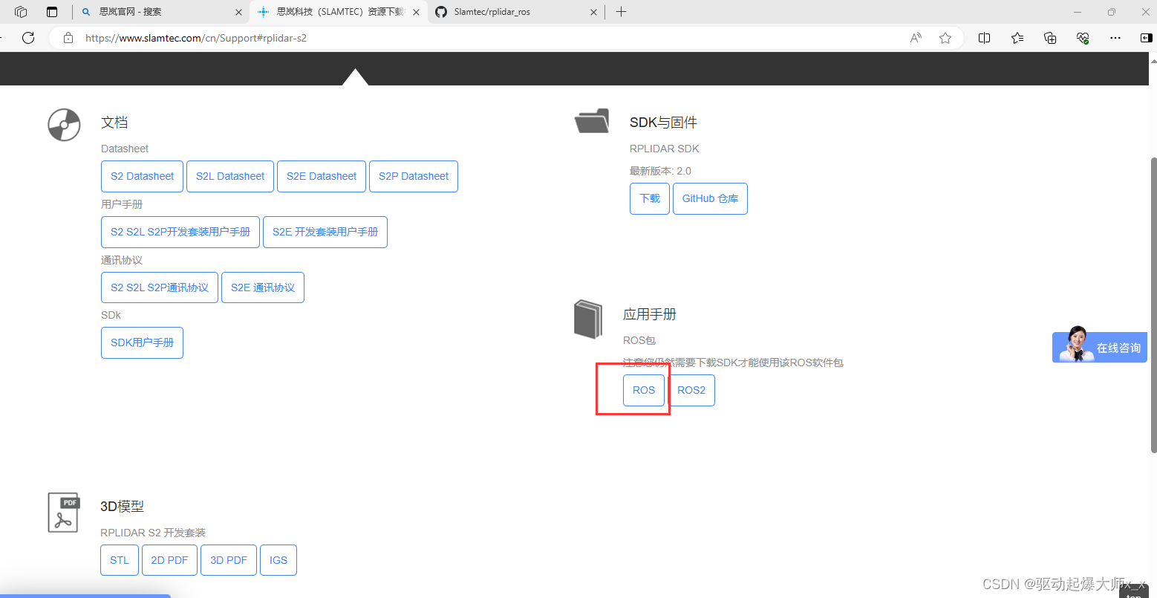The width and height of the screenshot is (1157, 598).
Task: Add this page to favorites with the star
Action: click(945, 38)
